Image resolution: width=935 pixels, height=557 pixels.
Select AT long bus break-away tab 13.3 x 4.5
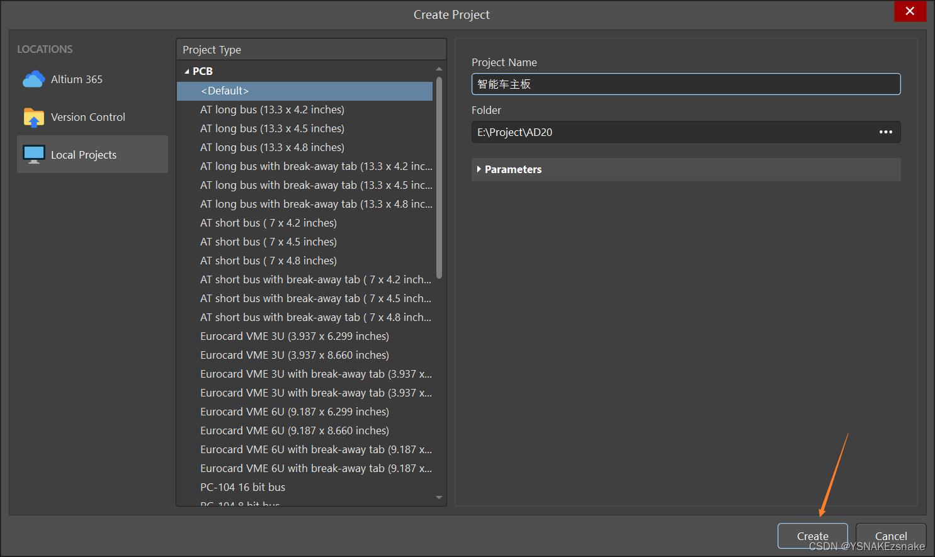(305, 185)
